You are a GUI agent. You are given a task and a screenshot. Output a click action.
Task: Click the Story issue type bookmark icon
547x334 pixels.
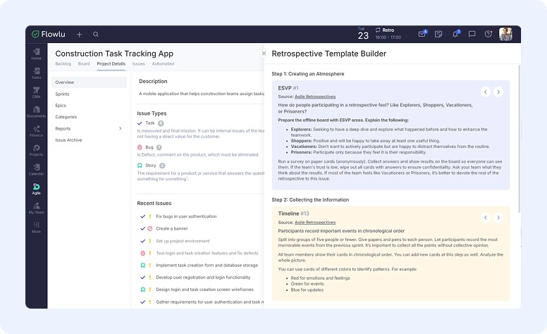point(140,166)
